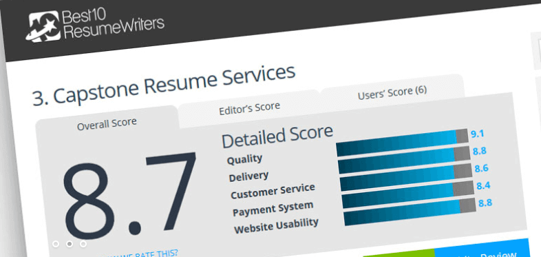The height and width of the screenshot is (257, 541).
Task: Click the Delivery label
Action: [x=248, y=176]
